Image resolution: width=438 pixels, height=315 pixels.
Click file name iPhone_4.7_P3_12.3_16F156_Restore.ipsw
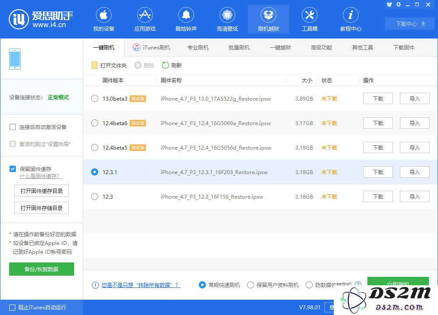[x=212, y=197]
